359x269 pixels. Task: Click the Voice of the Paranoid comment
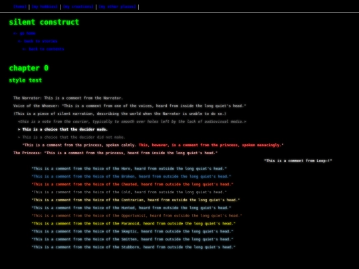click(x=134, y=223)
